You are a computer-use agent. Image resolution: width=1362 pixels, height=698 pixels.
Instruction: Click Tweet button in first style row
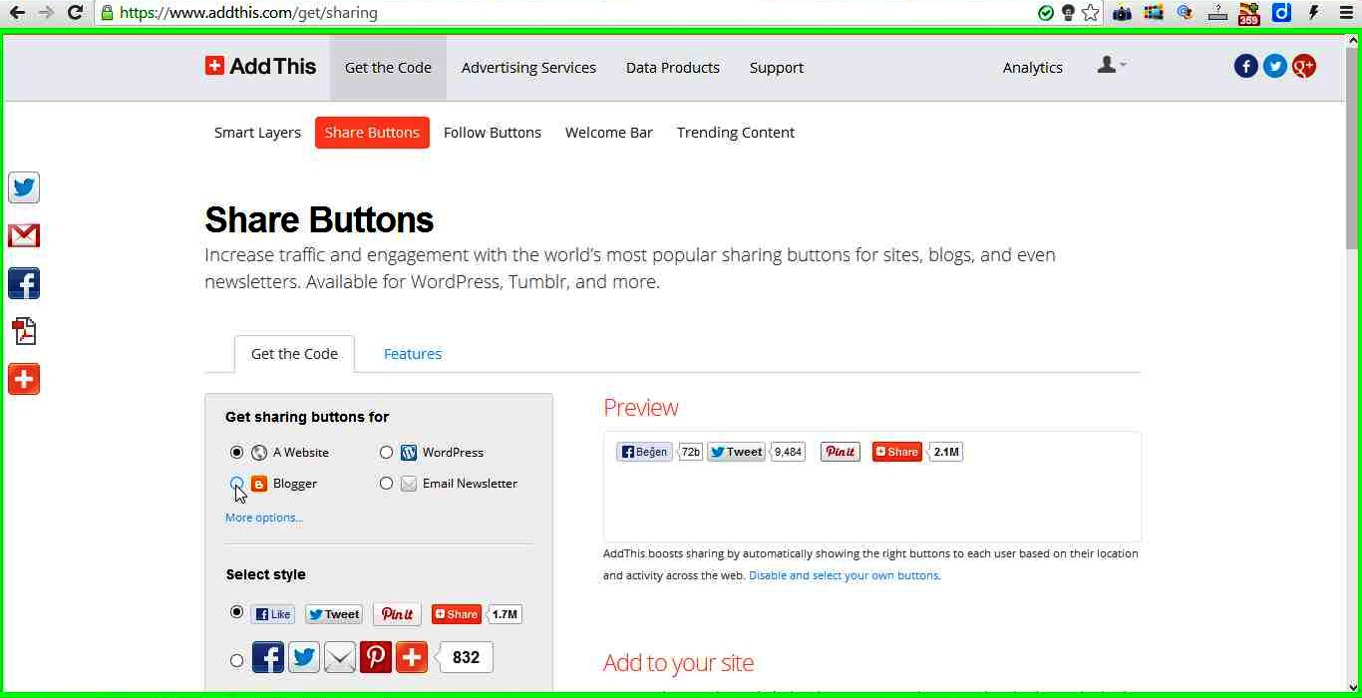pos(334,614)
